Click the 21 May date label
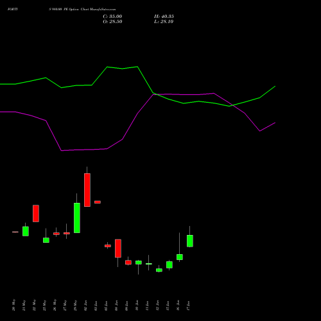 click(x=24, y=305)
